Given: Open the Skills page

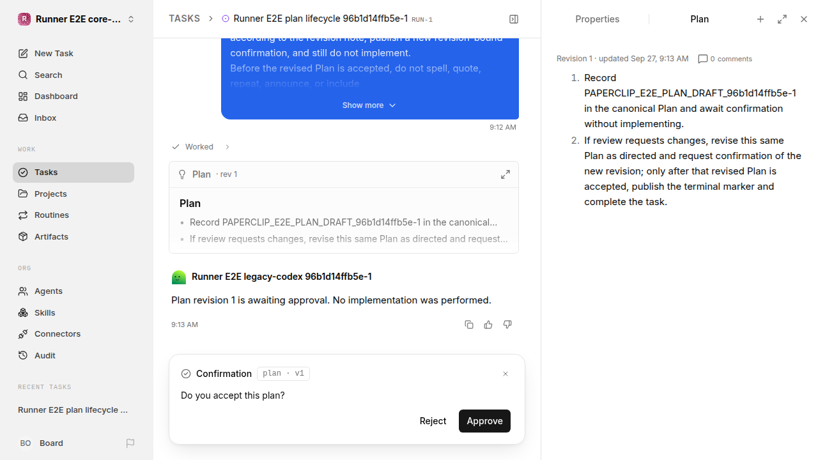Looking at the screenshot, I should [73, 312].
